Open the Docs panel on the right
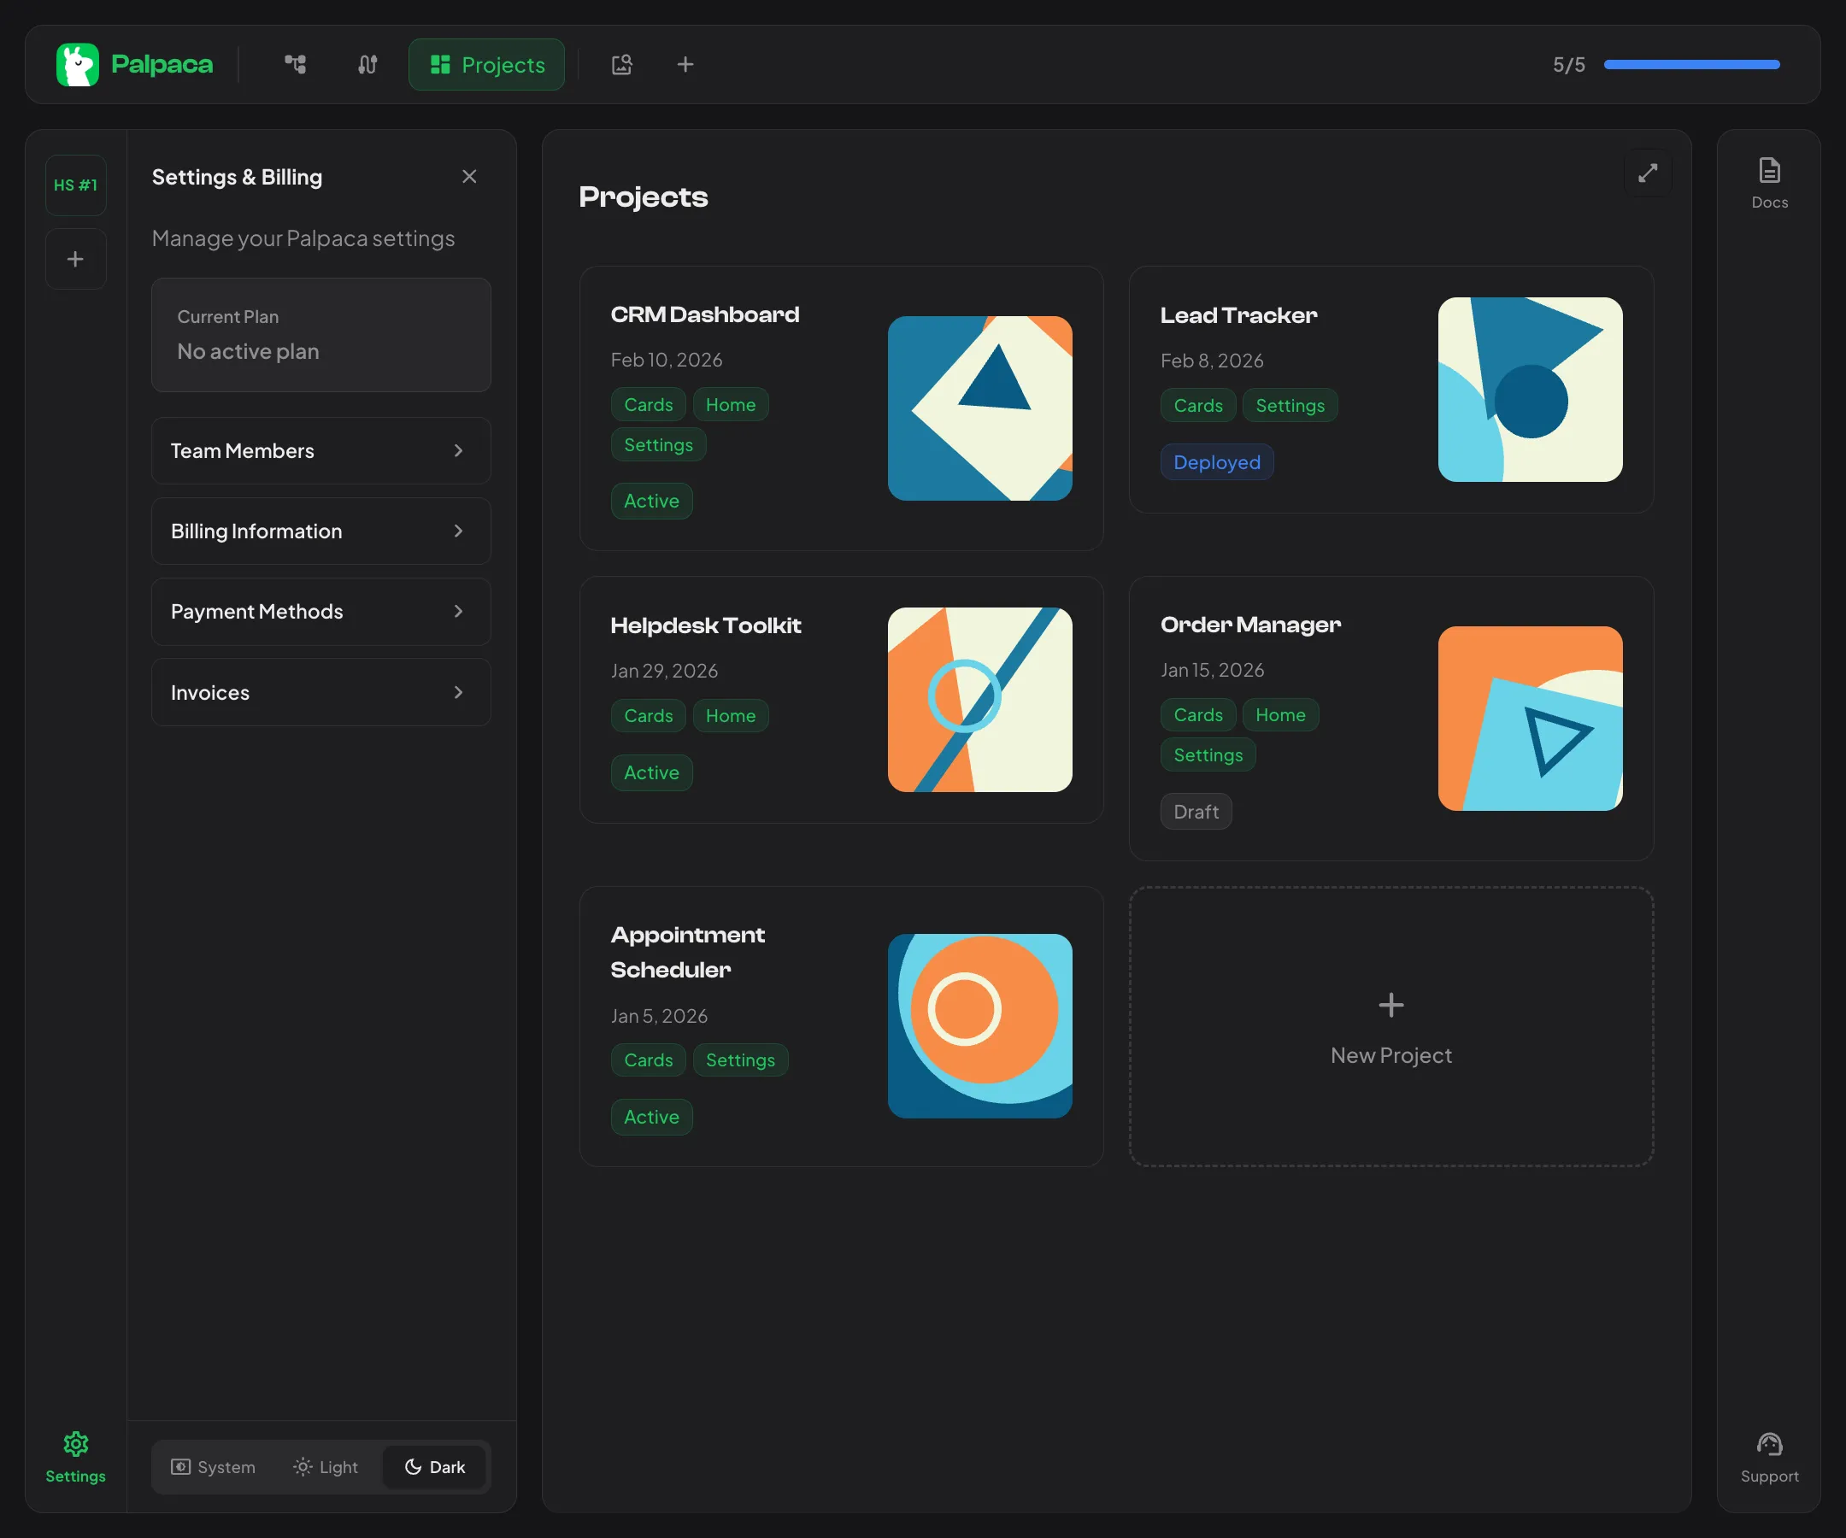 tap(1768, 180)
